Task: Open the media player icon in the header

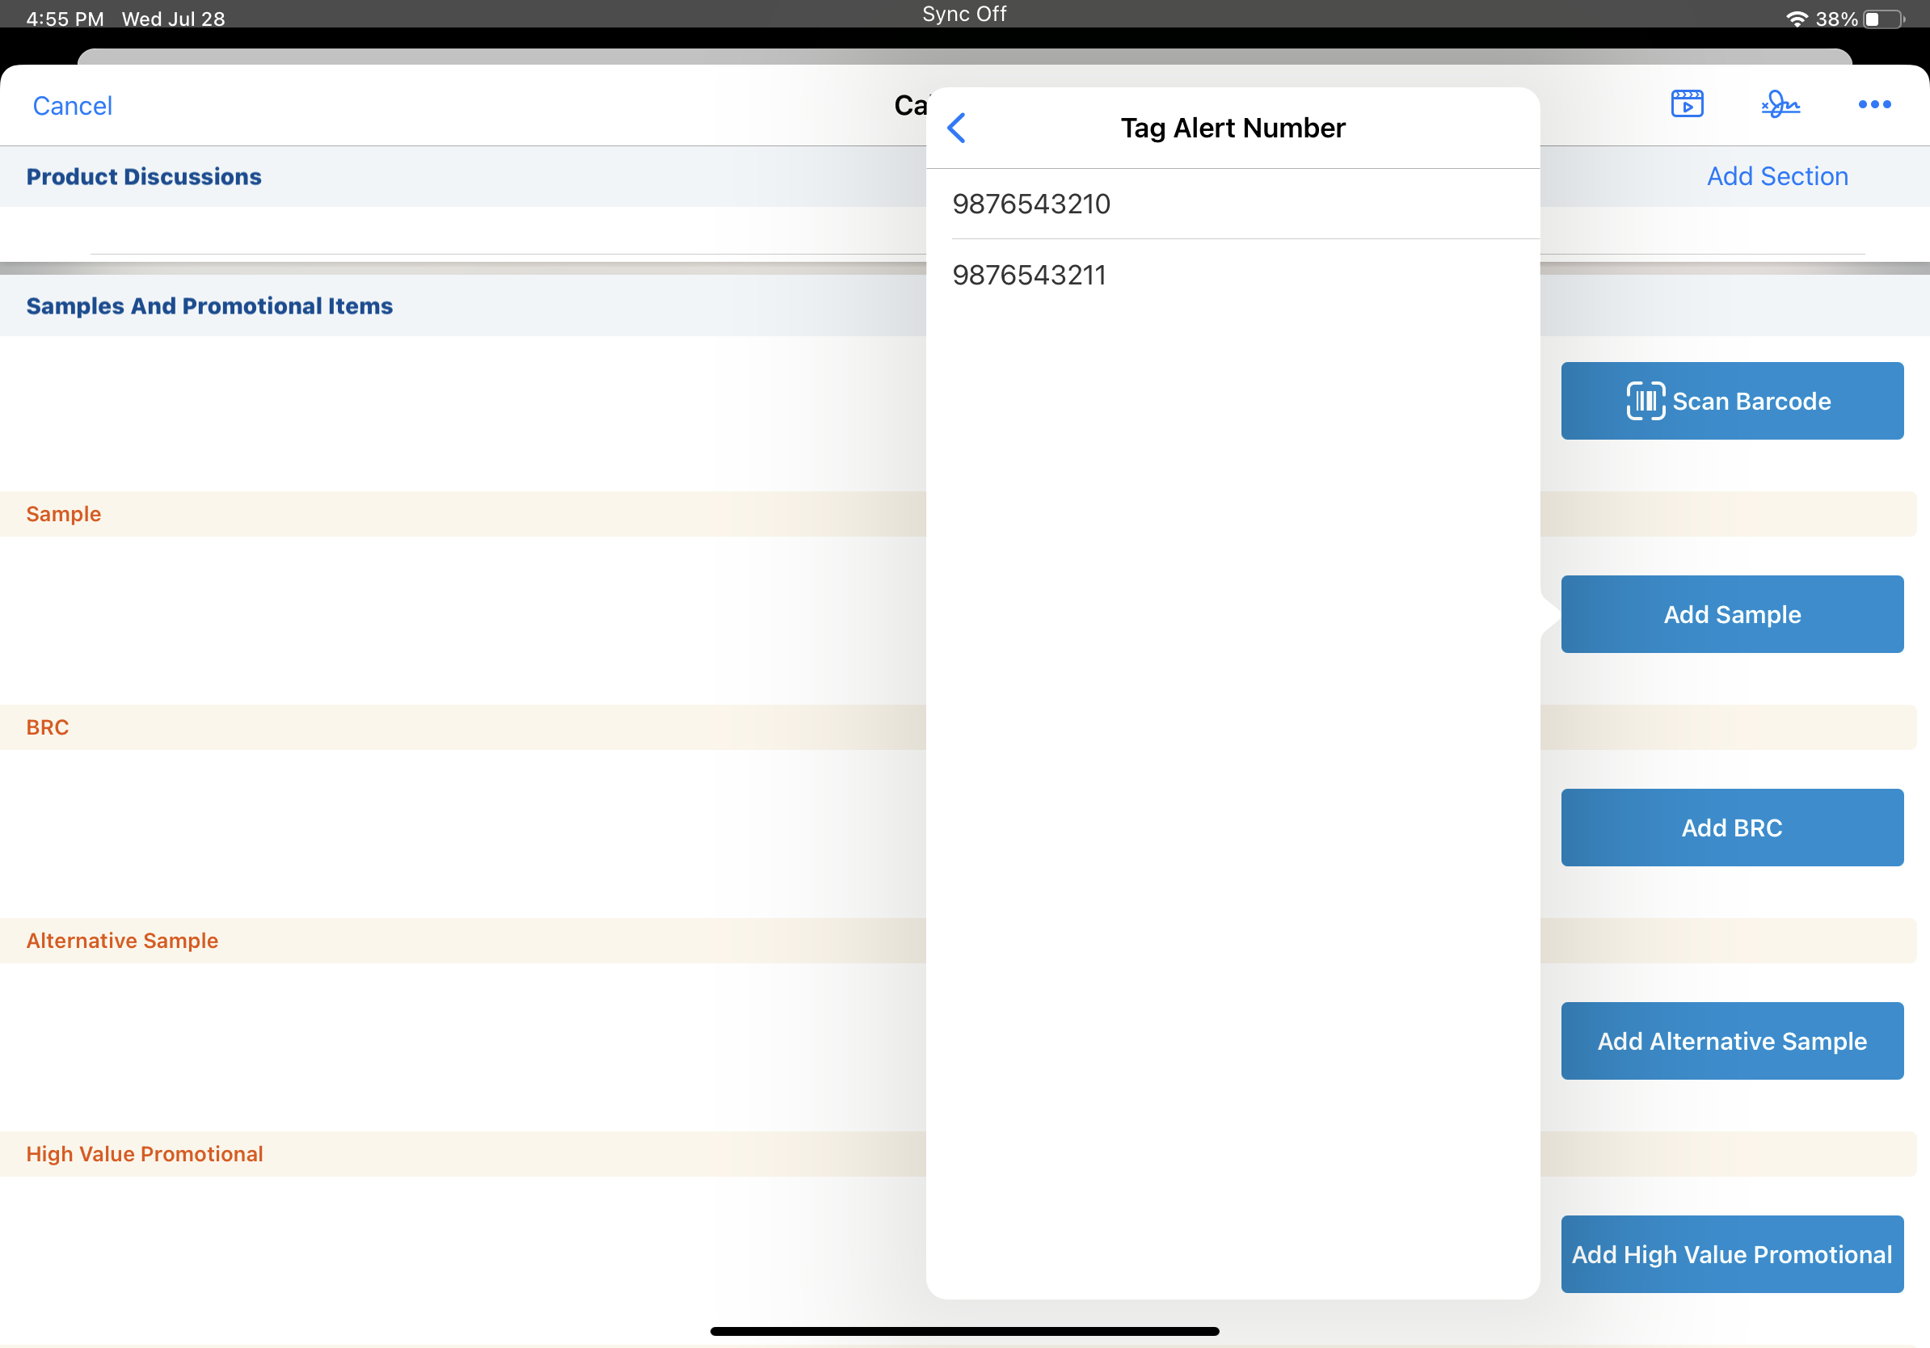Action: [1686, 104]
